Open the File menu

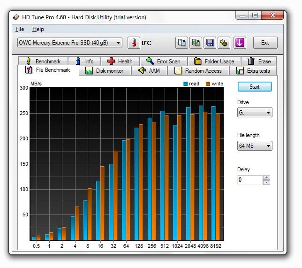(20, 29)
